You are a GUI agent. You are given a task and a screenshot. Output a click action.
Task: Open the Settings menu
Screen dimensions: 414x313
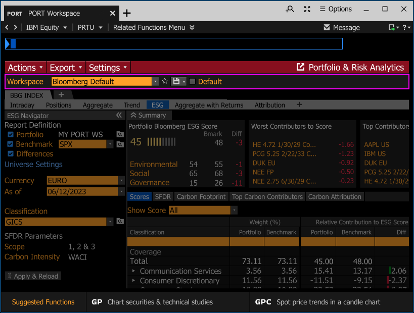[108, 68]
